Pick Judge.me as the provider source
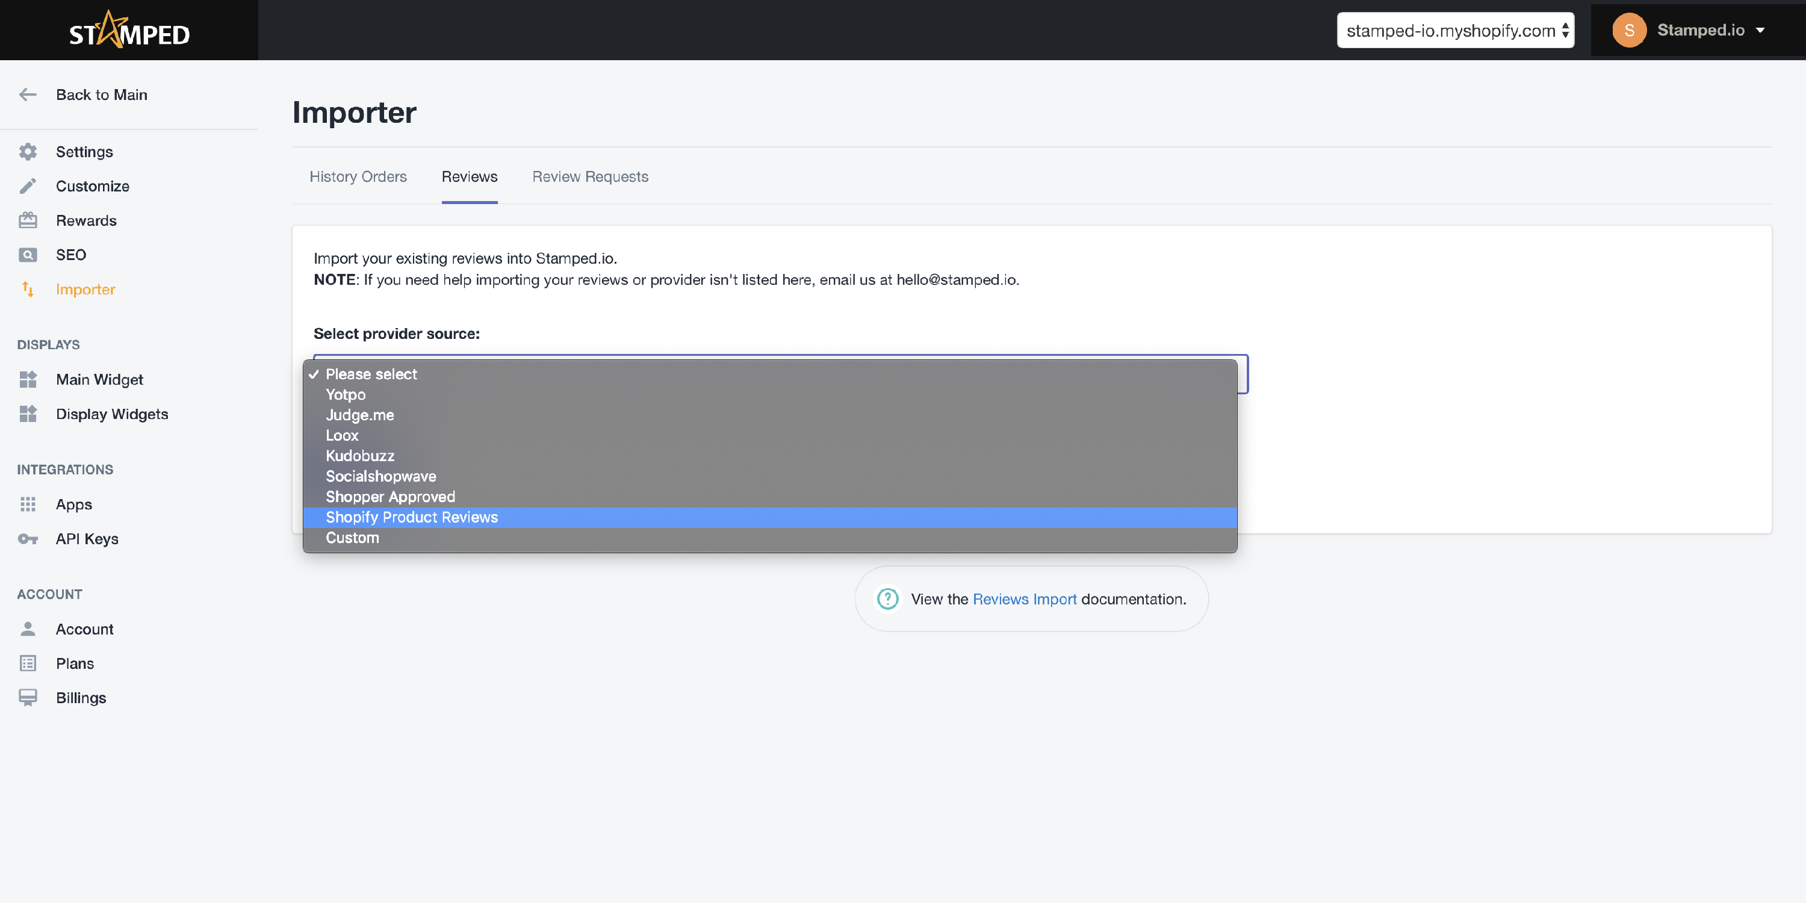Image resolution: width=1806 pixels, height=903 pixels. (359, 415)
